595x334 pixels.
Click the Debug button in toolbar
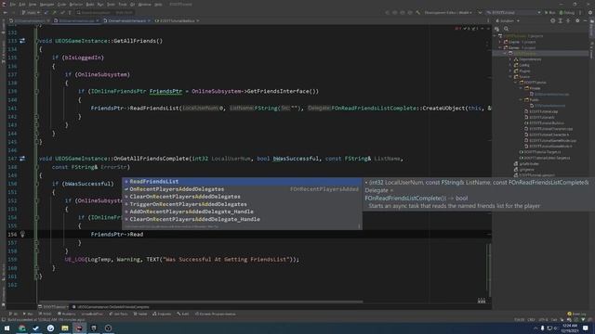point(567,12)
